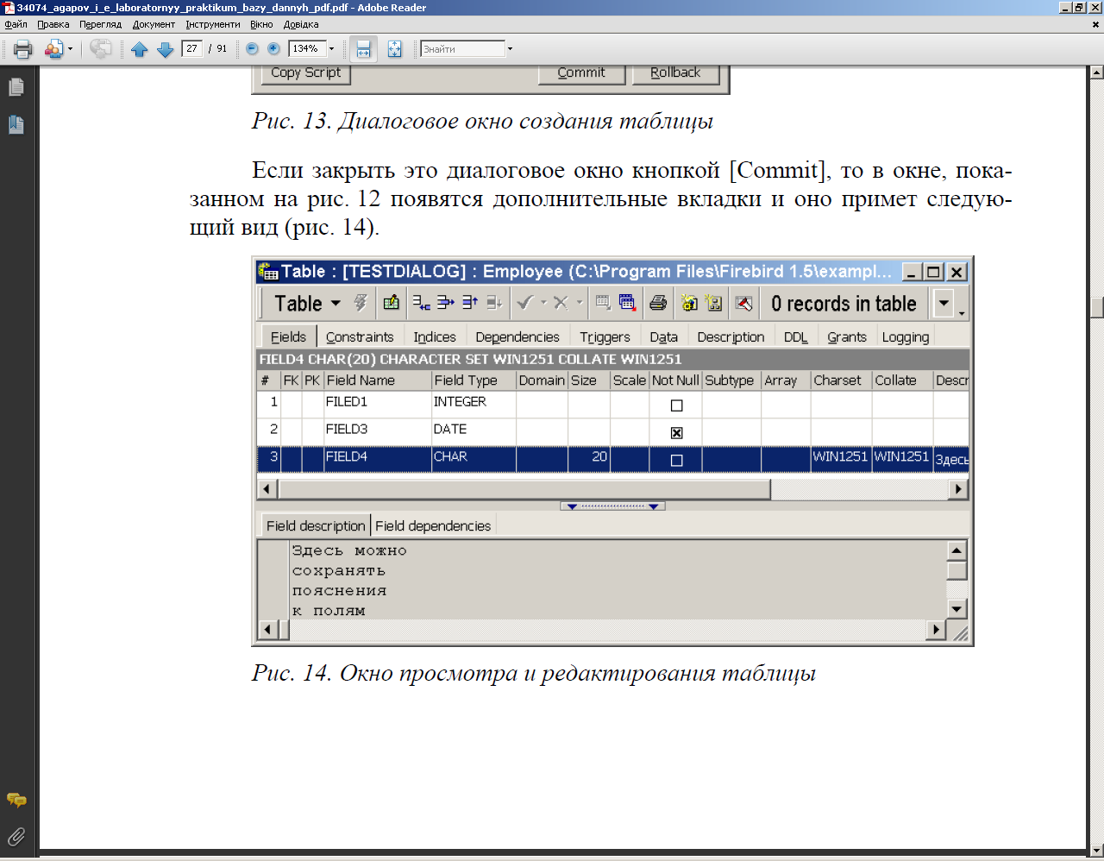Expand the dropdown right of '0 records in table'
The height and width of the screenshot is (861, 1104).
click(x=944, y=304)
